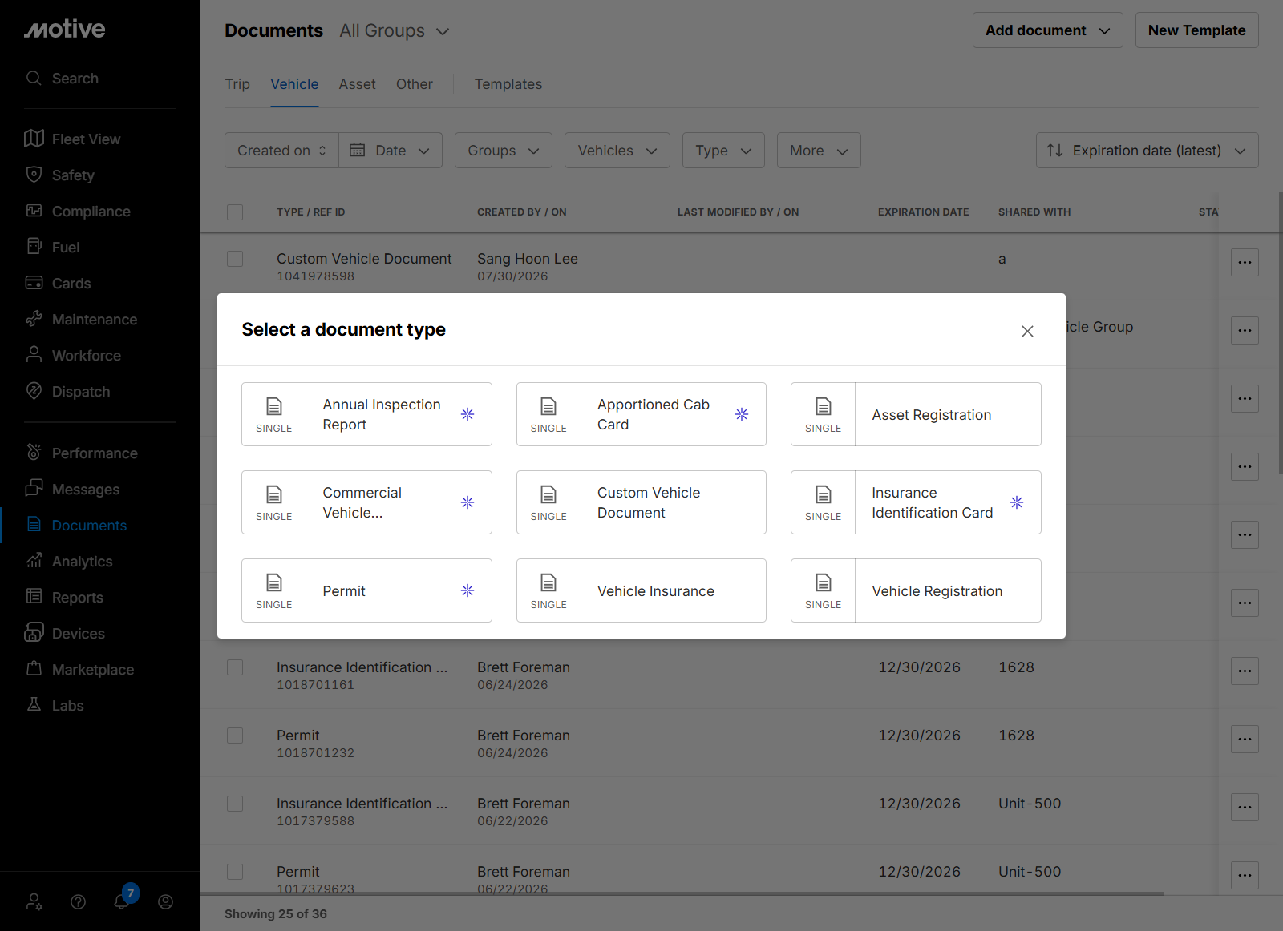Open Maintenance wrench icon
This screenshot has height=931, width=1283.
(34, 319)
